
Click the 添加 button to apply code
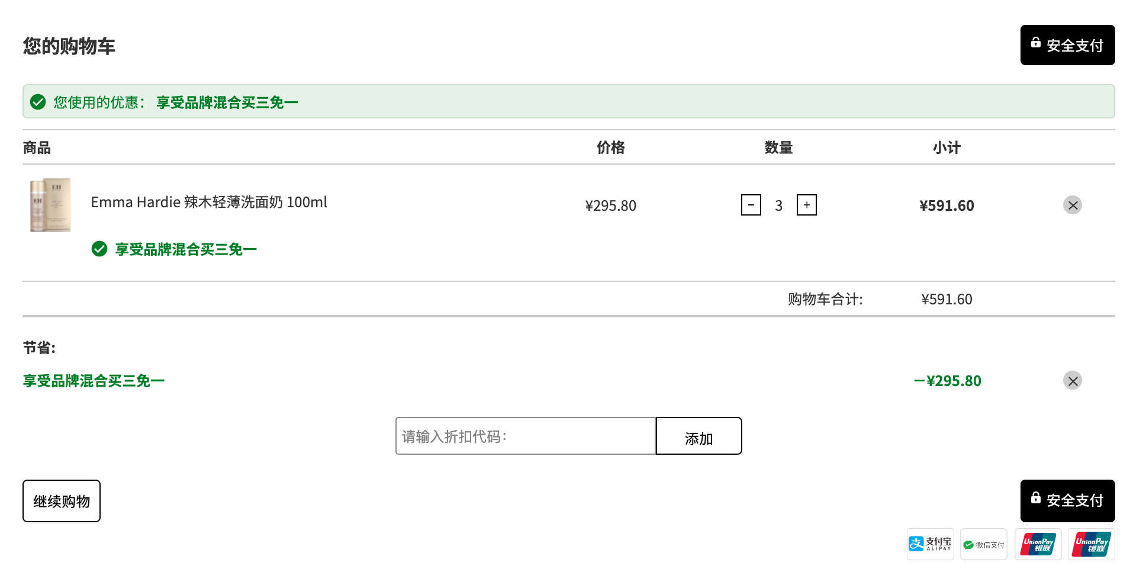click(x=698, y=436)
